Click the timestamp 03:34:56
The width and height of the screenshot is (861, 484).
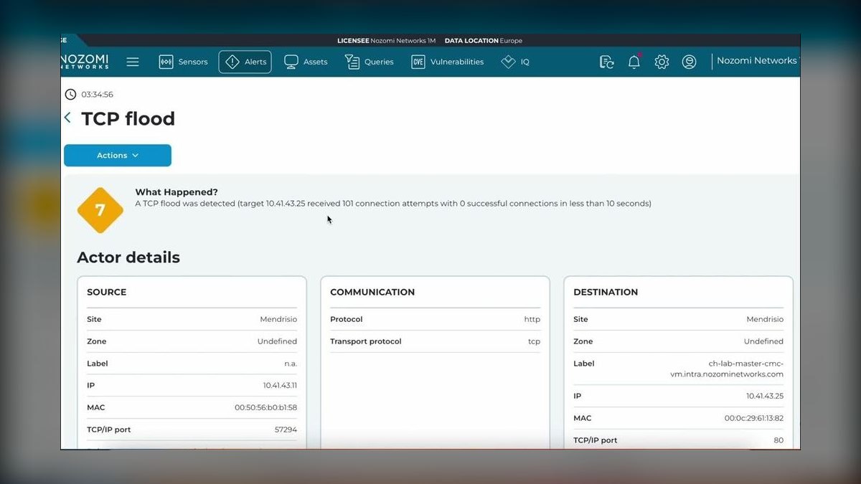97,95
